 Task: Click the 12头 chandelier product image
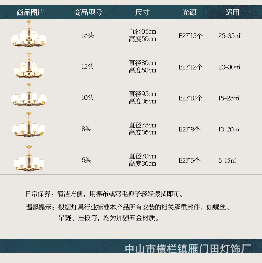click(x=29, y=65)
